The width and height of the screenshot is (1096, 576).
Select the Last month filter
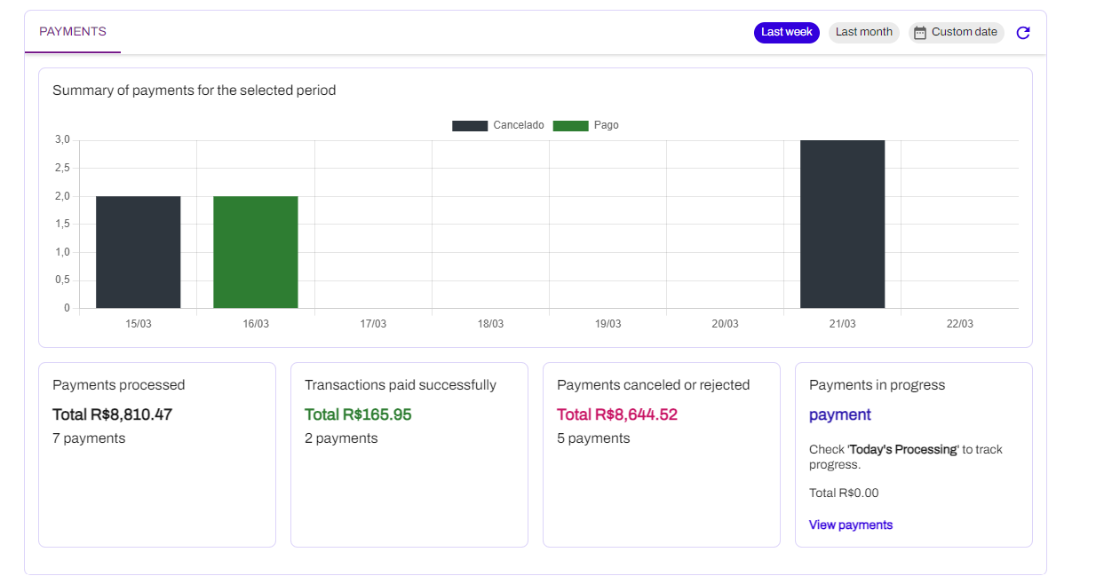[x=864, y=32]
